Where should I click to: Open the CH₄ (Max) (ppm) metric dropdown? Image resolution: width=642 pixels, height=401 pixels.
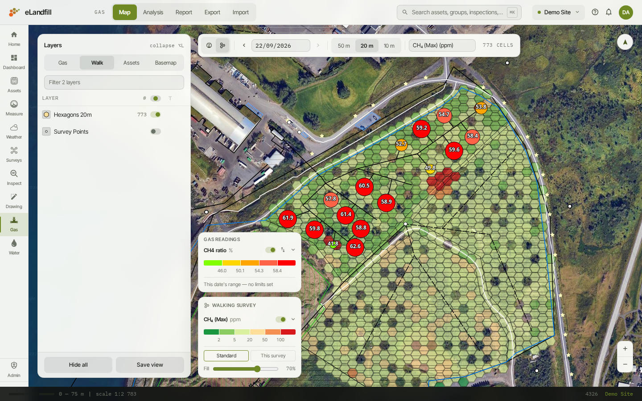tap(442, 45)
